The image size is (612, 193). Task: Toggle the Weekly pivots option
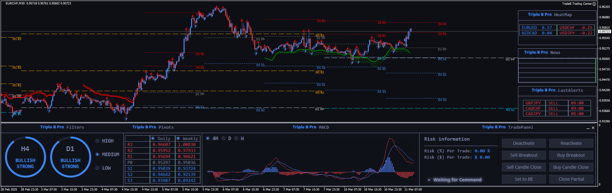tap(178, 138)
